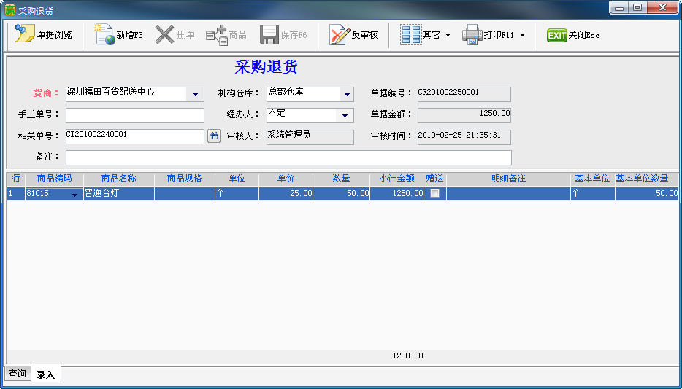Click the 关闭Esc exit icon

557,35
